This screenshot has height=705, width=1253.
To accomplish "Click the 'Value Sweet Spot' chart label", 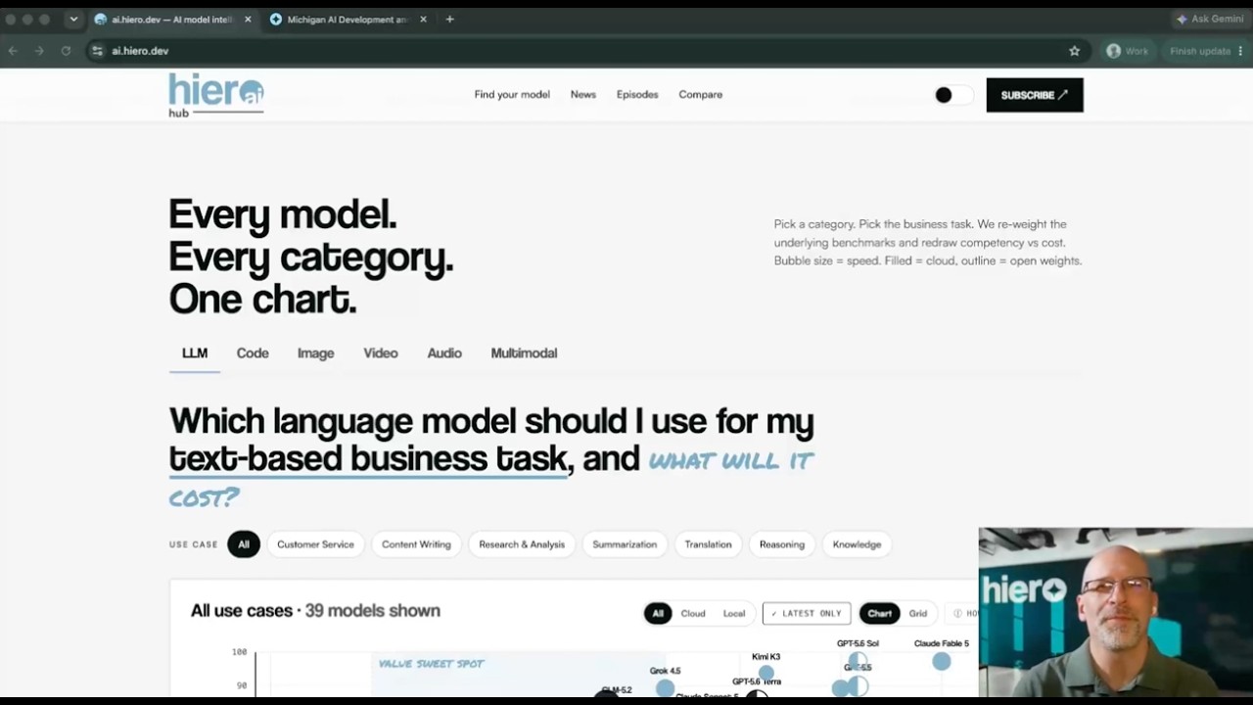I will pos(432,664).
